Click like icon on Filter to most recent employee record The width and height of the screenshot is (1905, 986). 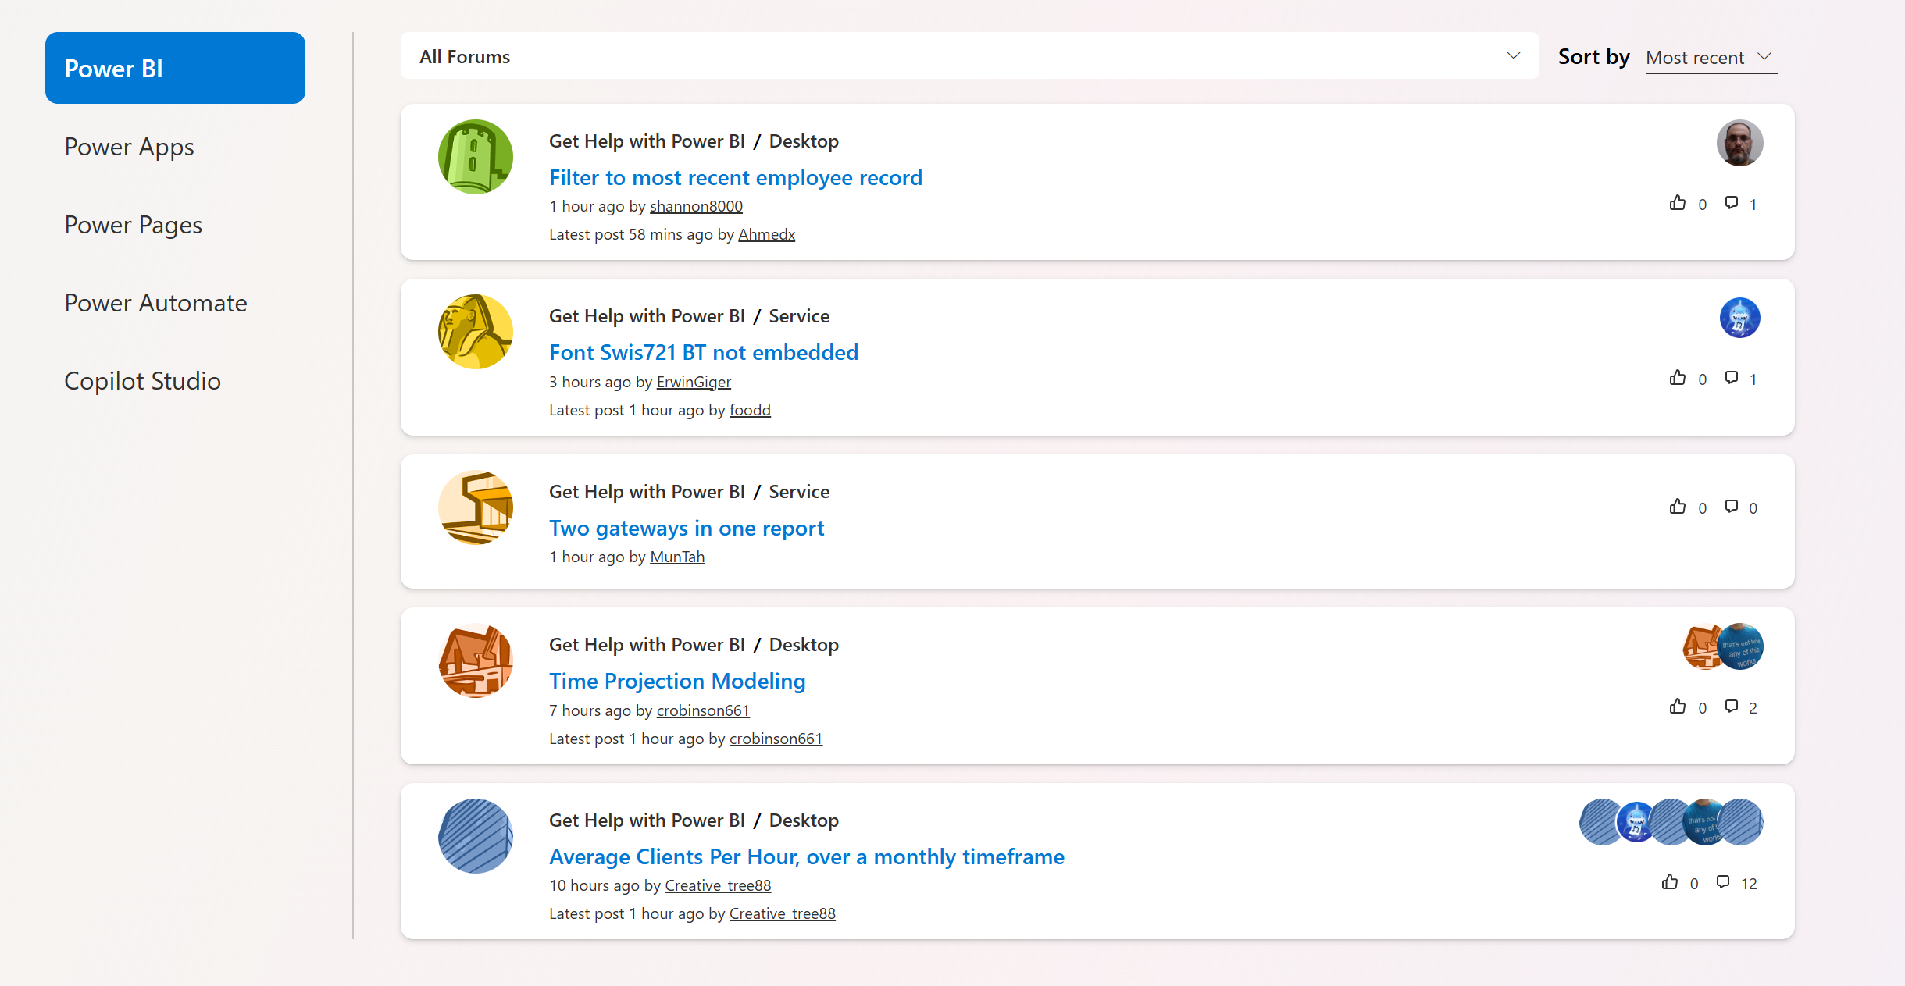click(x=1677, y=203)
